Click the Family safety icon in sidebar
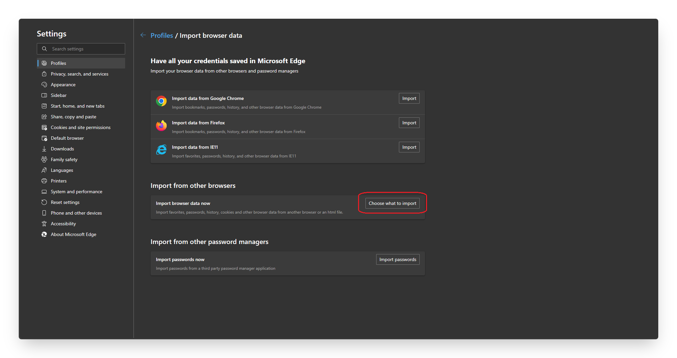This screenshot has width=677, height=358. pos(44,159)
